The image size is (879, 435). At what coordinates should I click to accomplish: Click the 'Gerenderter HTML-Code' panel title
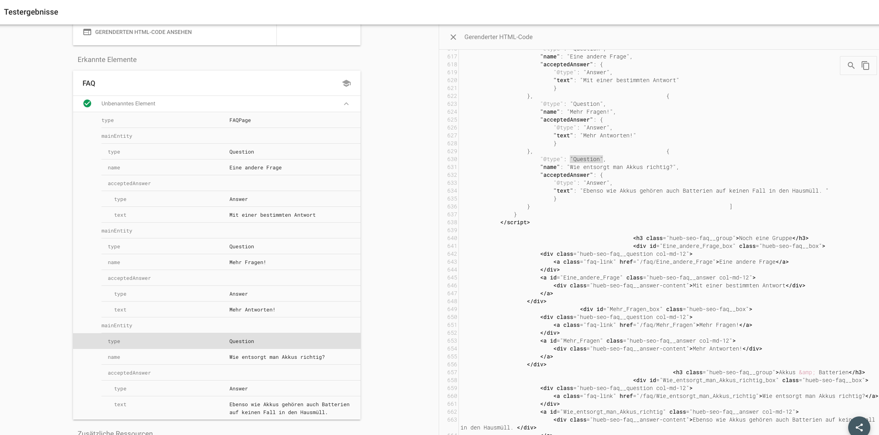click(x=498, y=37)
